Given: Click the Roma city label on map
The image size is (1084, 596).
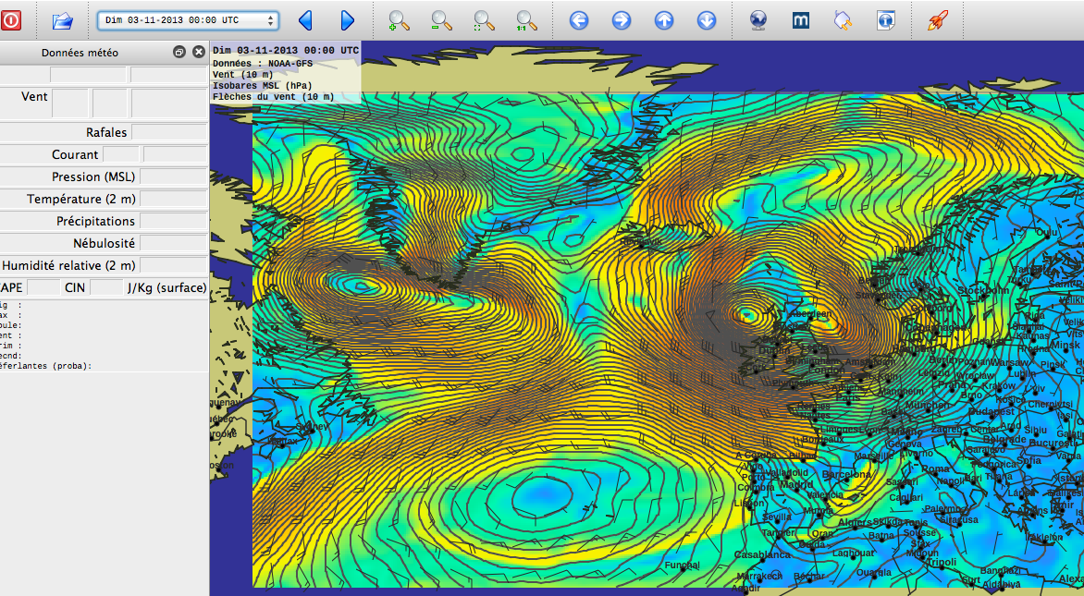Looking at the screenshot, I should click(935, 468).
